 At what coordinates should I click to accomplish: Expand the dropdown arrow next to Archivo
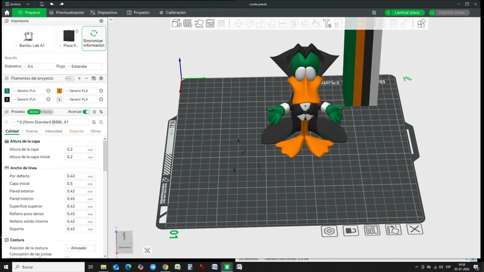28,4
